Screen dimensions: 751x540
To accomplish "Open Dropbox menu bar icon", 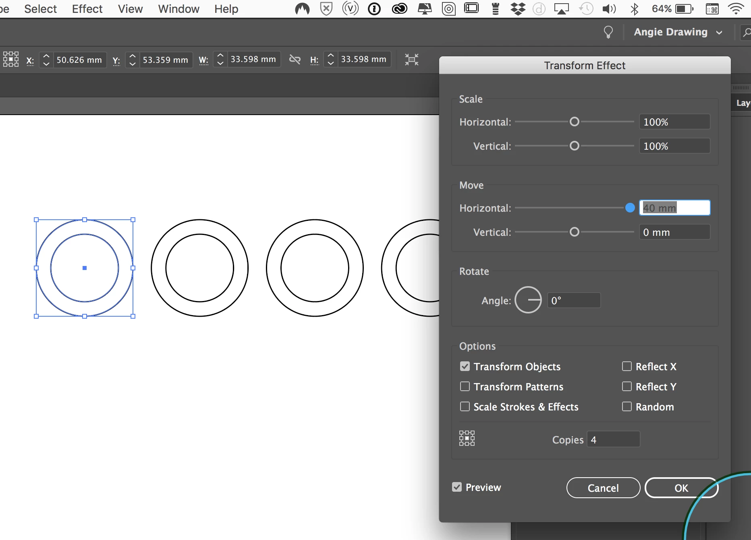I will click(518, 8).
